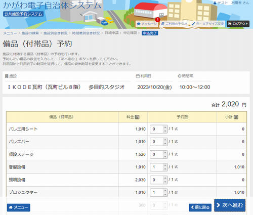Click the 前に戻る button
Viewport: 253px width, 215px height.
pyautogui.click(x=200, y=207)
